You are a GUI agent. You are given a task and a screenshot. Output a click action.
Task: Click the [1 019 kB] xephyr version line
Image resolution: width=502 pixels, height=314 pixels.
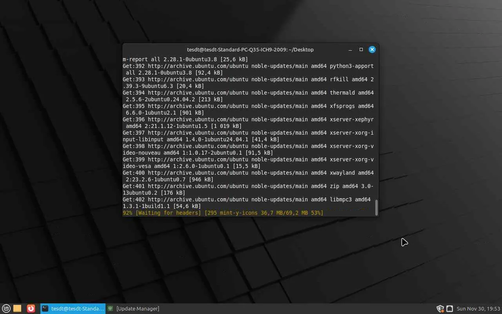pos(184,126)
